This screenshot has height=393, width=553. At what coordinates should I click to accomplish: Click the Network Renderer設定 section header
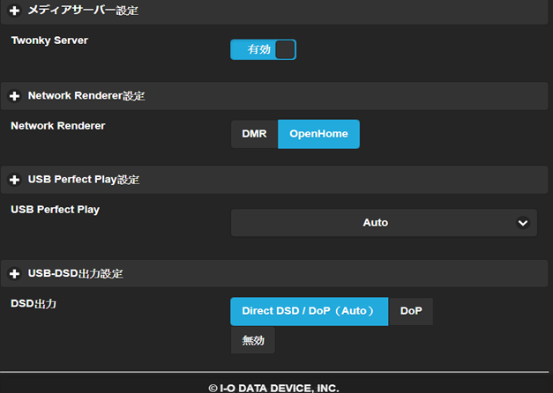[274, 96]
